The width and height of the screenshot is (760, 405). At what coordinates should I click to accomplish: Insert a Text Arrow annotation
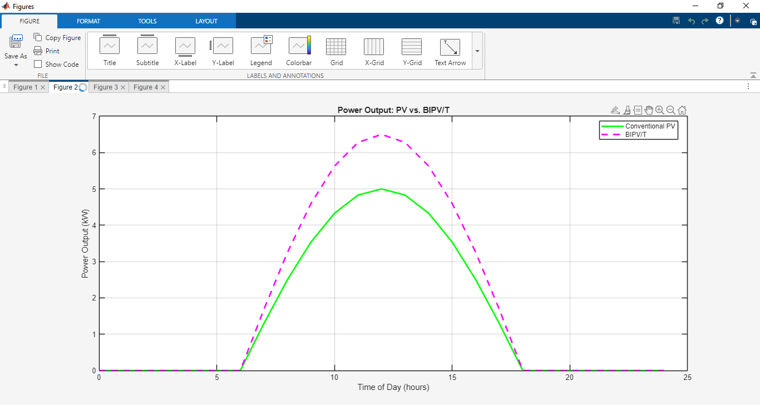(450, 51)
